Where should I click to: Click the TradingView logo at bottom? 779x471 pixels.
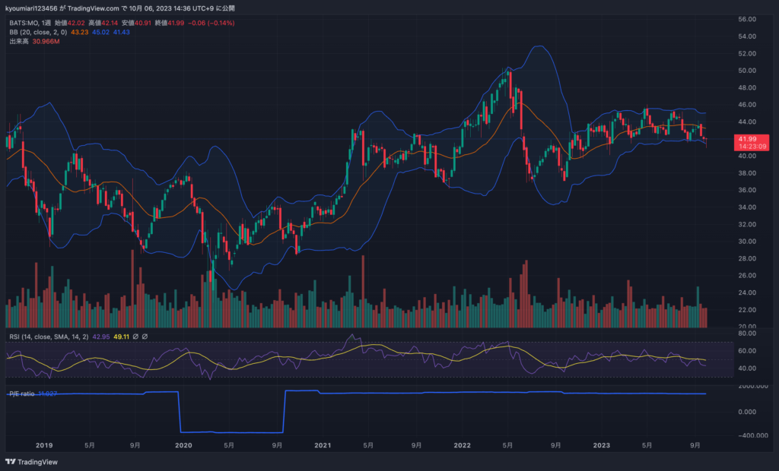31,462
